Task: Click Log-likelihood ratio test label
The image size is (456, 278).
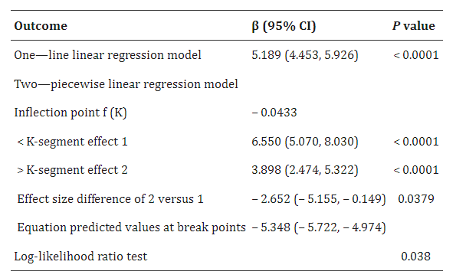Action: tap(80, 257)
